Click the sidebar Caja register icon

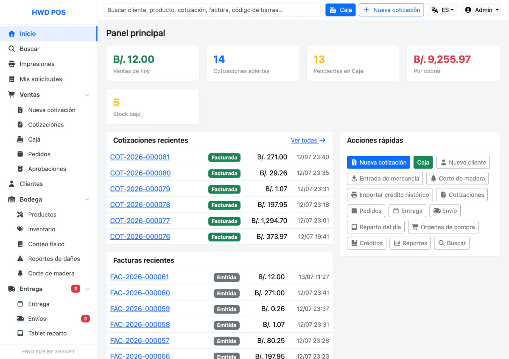click(x=20, y=139)
